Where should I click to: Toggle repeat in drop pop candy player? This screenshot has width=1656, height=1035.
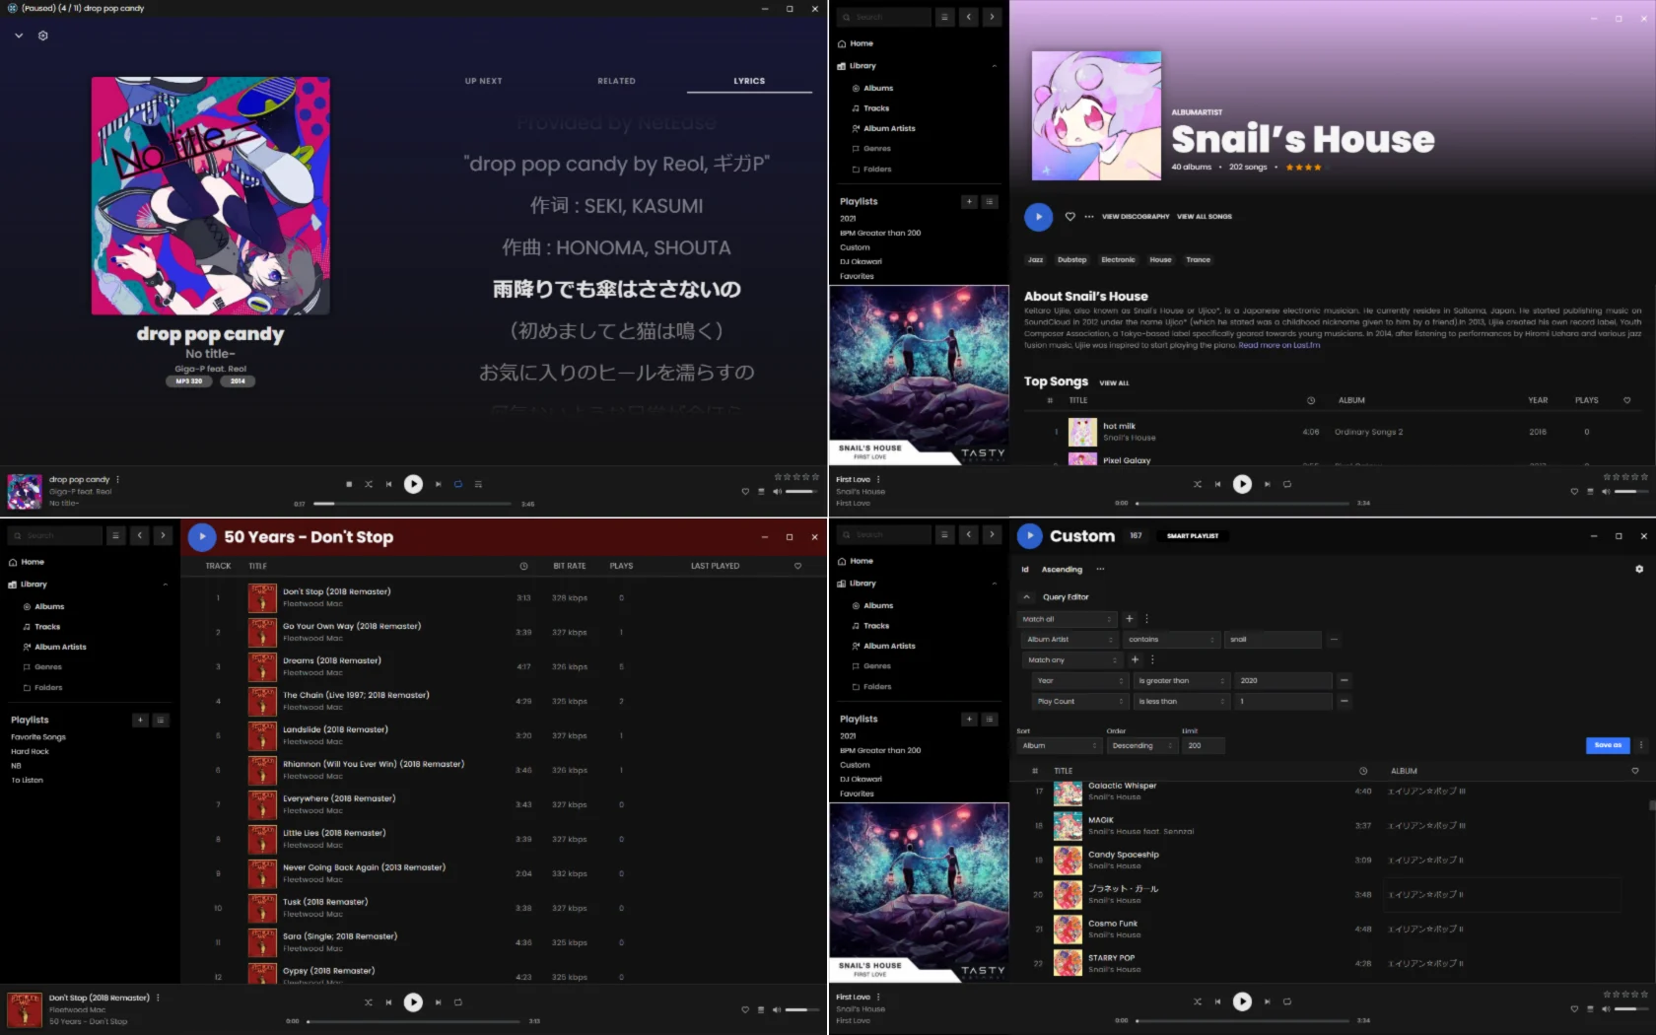(457, 484)
